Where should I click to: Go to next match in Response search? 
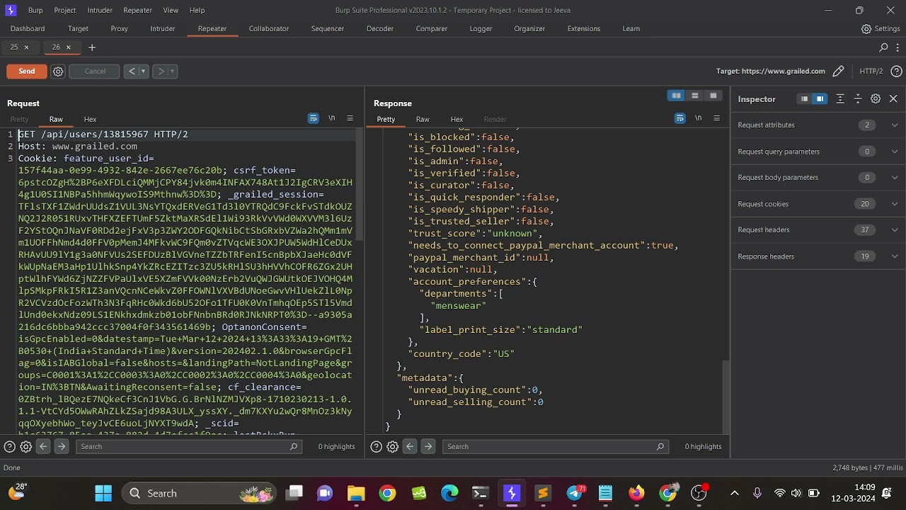pos(428,446)
